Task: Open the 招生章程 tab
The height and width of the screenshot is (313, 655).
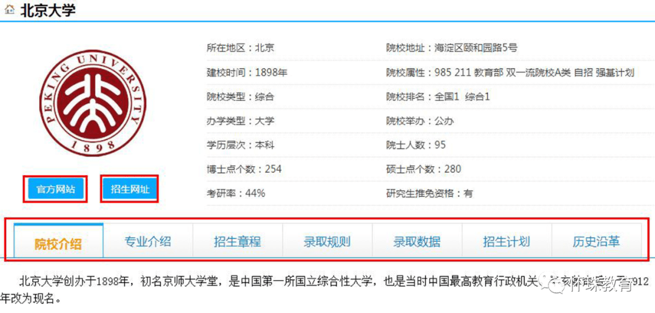Action: click(237, 241)
